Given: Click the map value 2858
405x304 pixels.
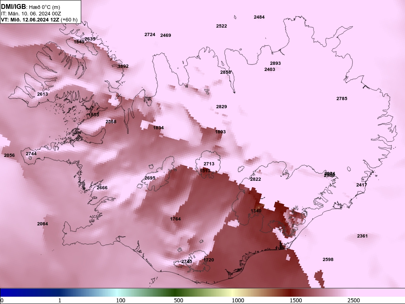Looking at the screenshot, I should 226,73.
